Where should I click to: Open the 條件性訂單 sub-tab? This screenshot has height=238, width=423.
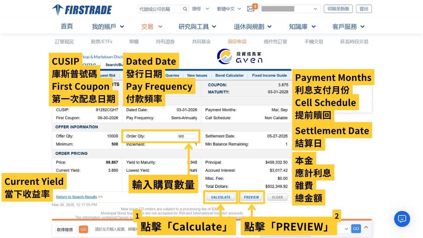(275, 42)
